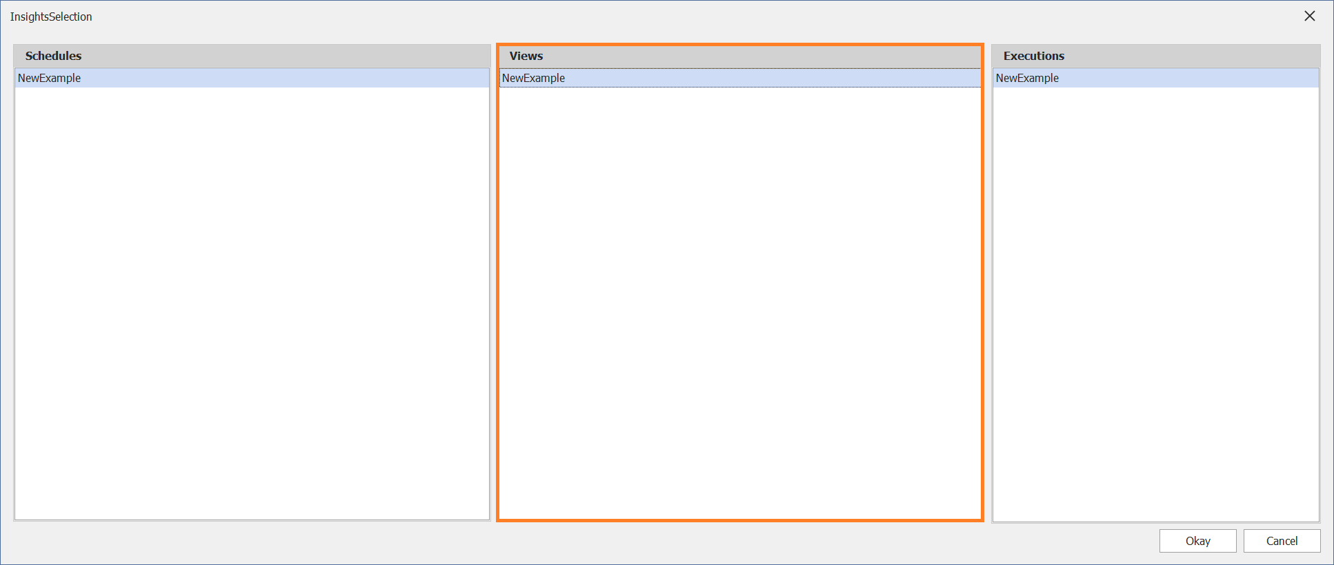Close the InsightsSelection window
The width and height of the screenshot is (1334, 565).
(x=1309, y=16)
